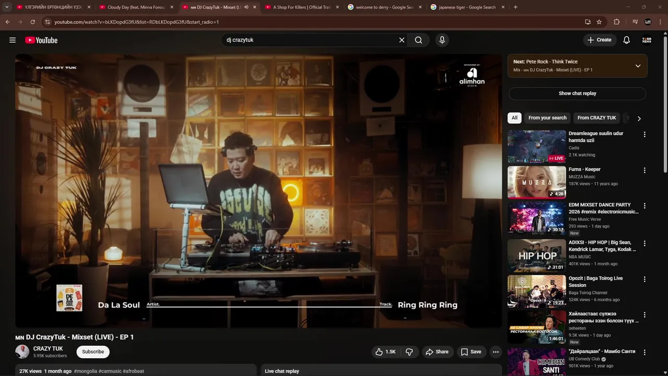This screenshot has height=376, width=668.
Task: Open the tab search dropdown arrow
Action: coord(7,7)
